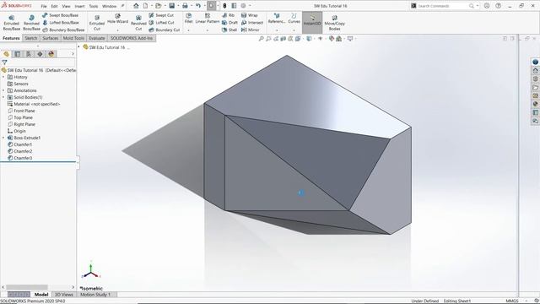
Task: Select the Intersect feature
Action: pos(252,23)
